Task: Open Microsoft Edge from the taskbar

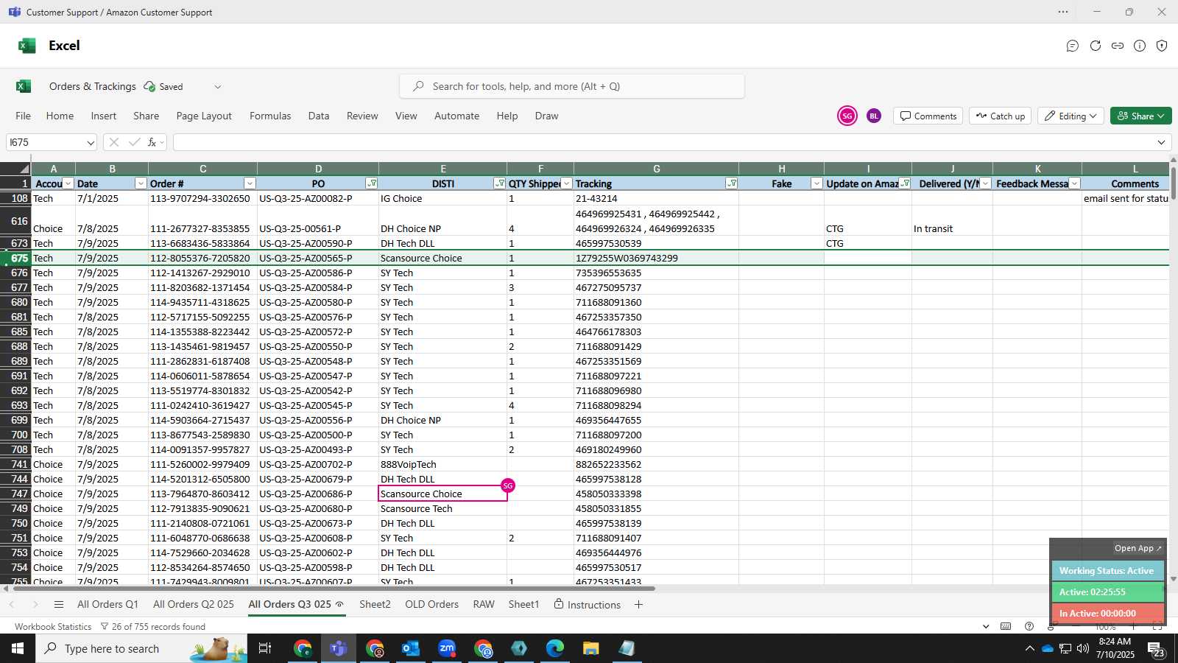Action: point(554,648)
